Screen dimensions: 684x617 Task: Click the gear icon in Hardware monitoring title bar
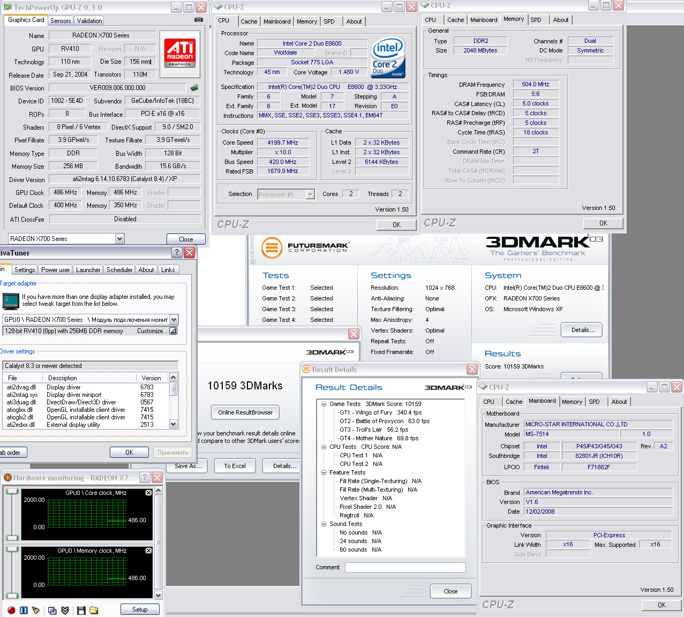(x=7, y=478)
